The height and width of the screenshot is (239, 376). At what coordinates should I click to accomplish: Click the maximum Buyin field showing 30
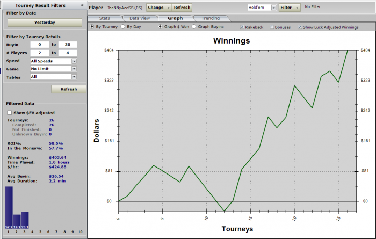click(x=68, y=45)
